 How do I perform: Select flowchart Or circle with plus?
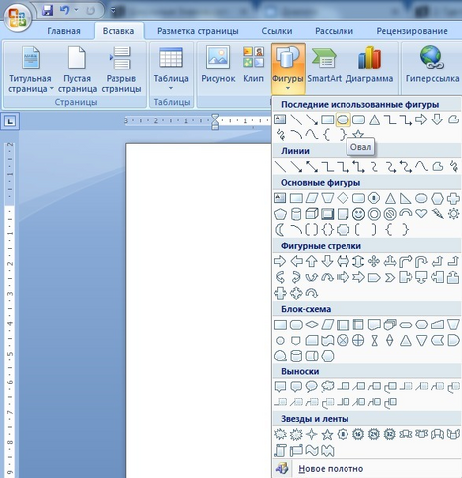(x=358, y=340)
